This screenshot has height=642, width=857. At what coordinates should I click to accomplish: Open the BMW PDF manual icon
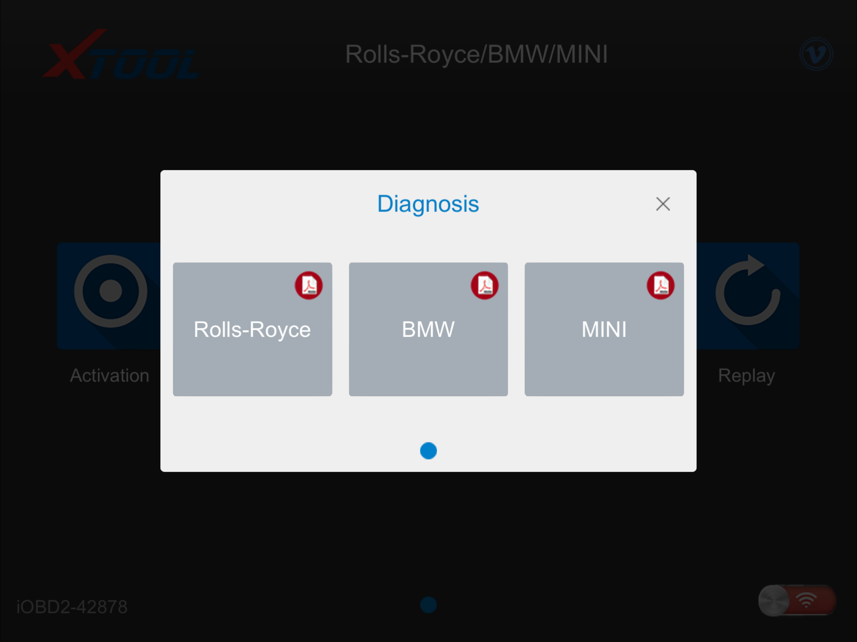[x=484, y=285]
